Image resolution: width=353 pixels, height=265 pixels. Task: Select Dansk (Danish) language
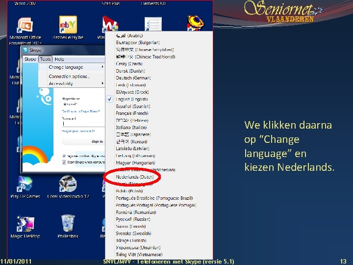tap(130, 71)
